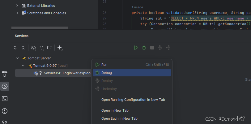Open the Terminal tool window icon
The height and width of the screenshot is (124, 251).
5,99
